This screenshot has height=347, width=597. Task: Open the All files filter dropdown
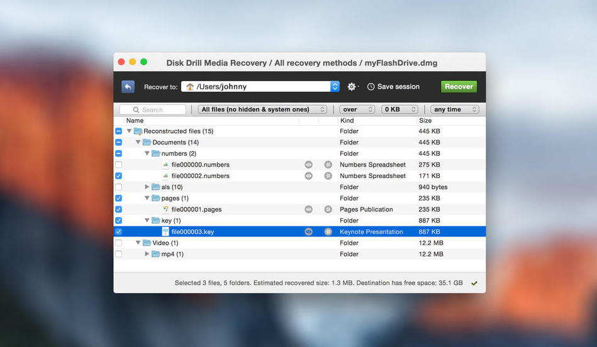coord(262,109)
